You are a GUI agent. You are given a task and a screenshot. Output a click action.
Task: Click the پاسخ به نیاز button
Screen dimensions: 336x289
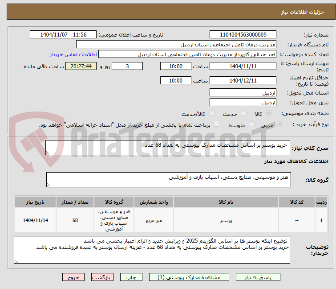[x=258, y=277]
